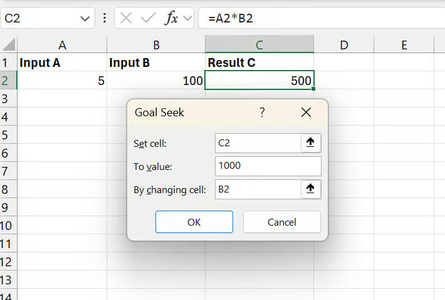Viewport: 445px width, 300px height.
Task: Click the By changing cell text box
Action: (257, 189)
